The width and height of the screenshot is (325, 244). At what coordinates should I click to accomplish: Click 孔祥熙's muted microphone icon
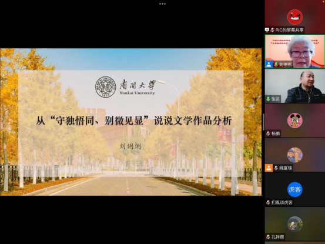[x=268, y=237]
